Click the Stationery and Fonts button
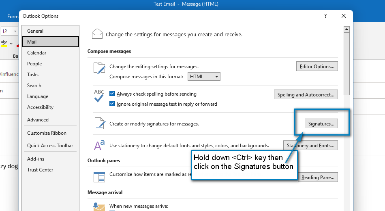This screenshot has height=211, width=385. [x=310, y=146]
